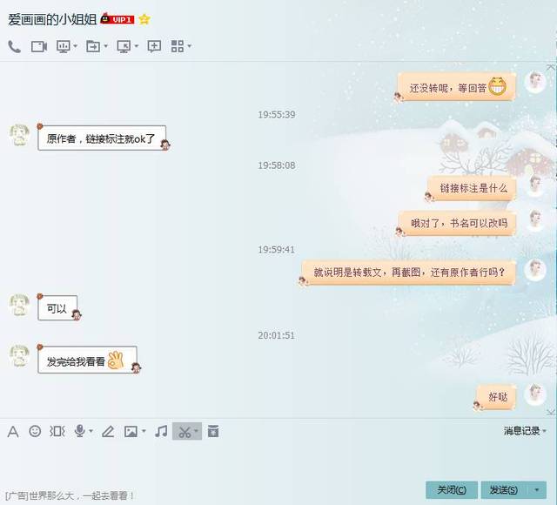Open the apps grid icon

[178, 46]
